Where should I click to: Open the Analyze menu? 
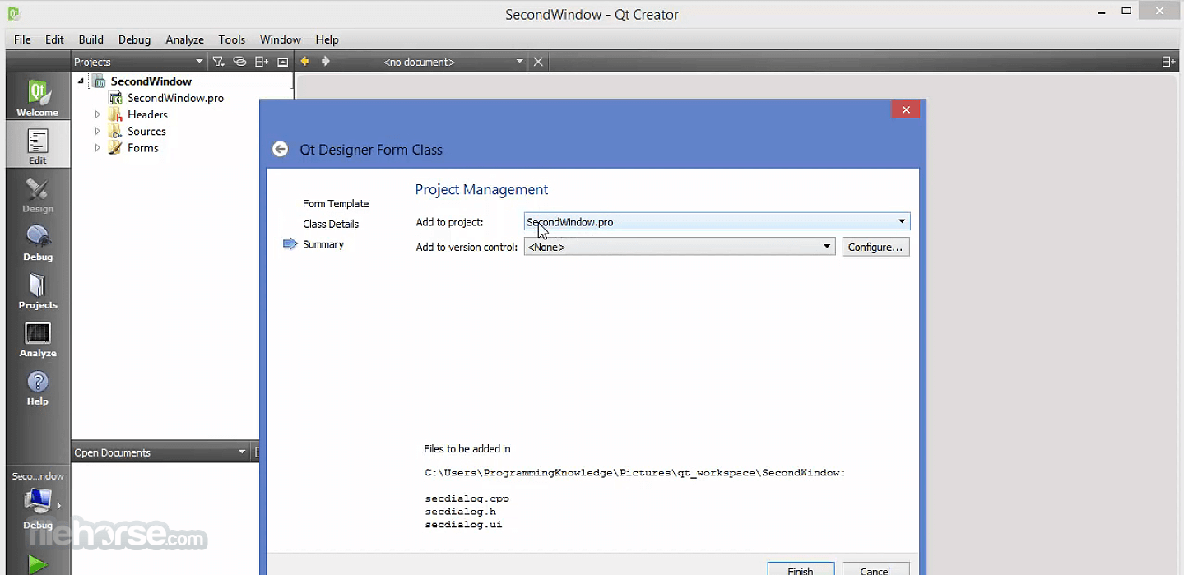(184, 39)
